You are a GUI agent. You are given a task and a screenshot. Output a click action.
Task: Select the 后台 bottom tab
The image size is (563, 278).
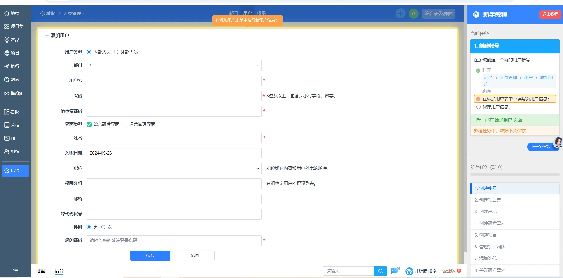click(x=59, y=271)
